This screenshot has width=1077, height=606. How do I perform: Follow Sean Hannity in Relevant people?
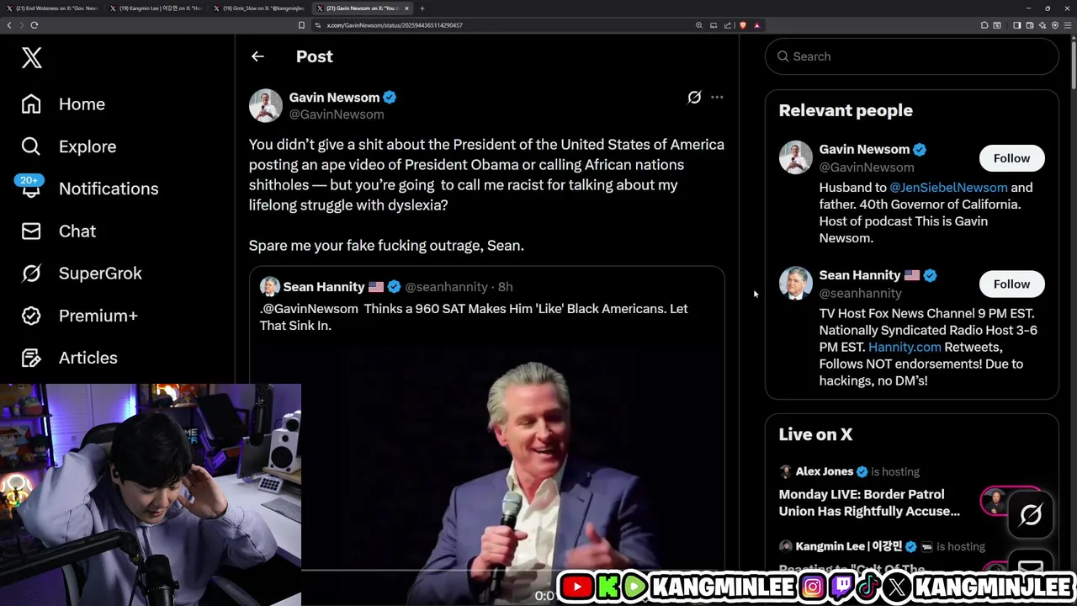(x=1011, y=284)
